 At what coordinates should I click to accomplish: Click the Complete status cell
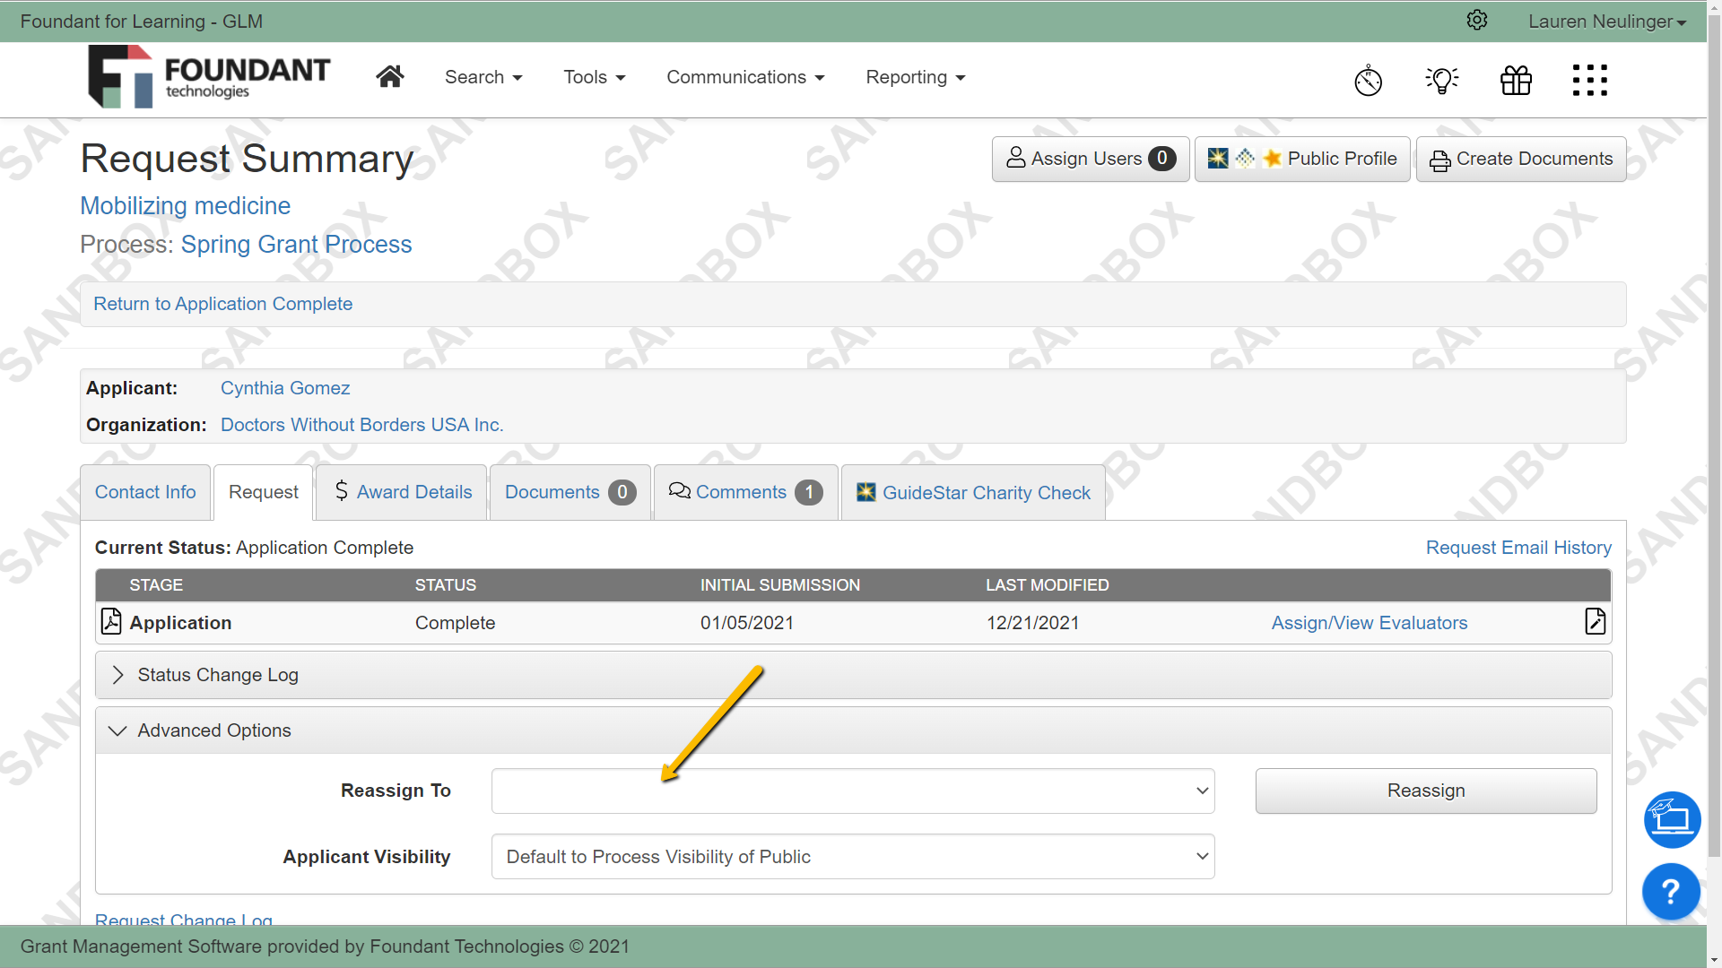[x=455, y=623]
